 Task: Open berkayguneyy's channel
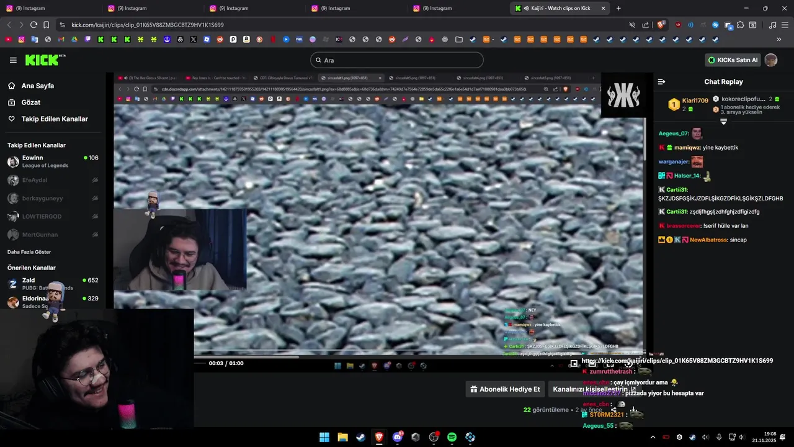[53, 198]
